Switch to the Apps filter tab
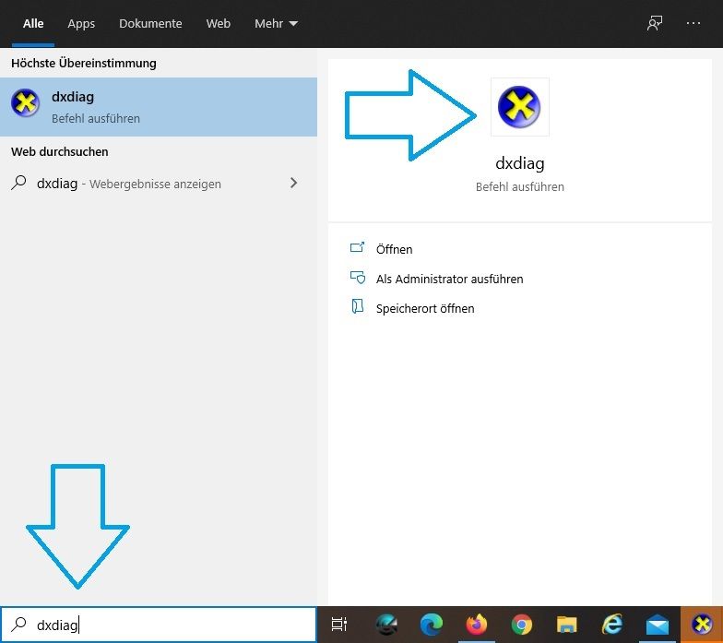This screenshot has width=723, height=643. [x=81, y=23]
